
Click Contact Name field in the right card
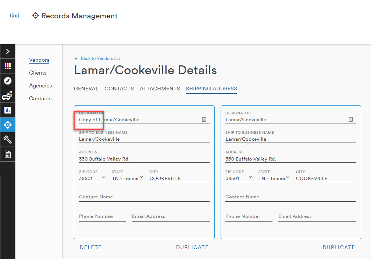(291, 197)
